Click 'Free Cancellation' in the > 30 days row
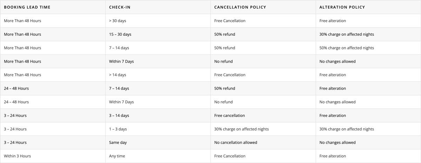Screen dimensions: 421x163 230,21
